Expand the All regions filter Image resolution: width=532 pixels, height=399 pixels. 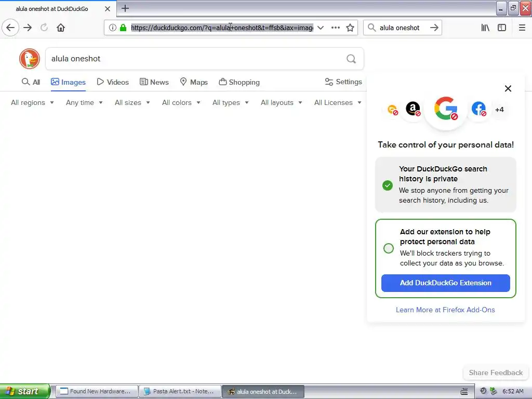[x=32, y=102]
